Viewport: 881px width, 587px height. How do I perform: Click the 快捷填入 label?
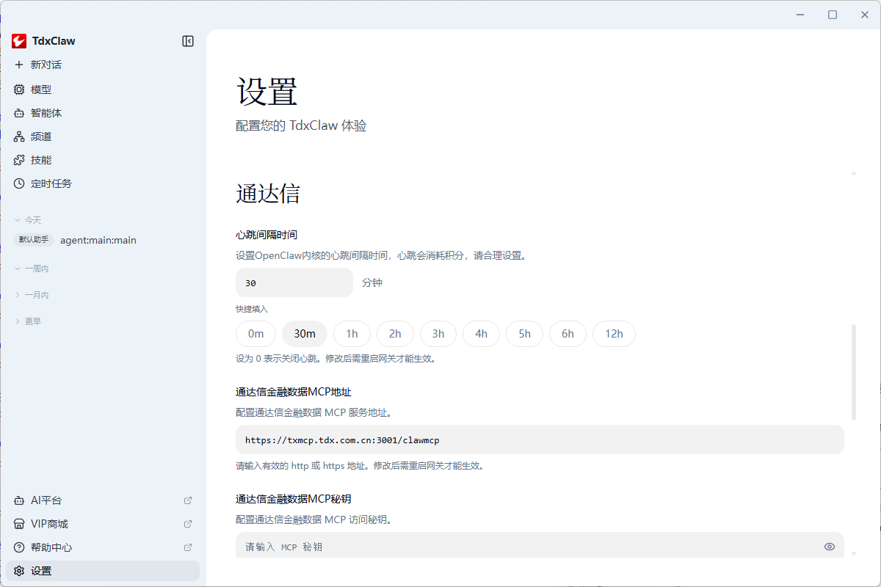click(252, 309)
